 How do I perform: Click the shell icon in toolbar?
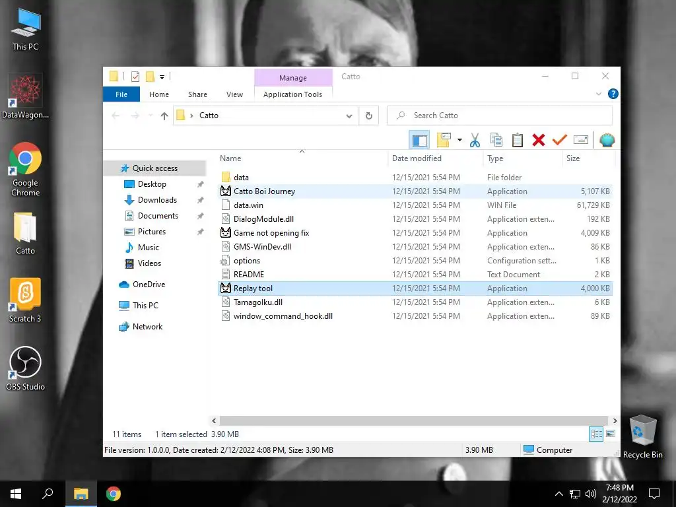607,140
